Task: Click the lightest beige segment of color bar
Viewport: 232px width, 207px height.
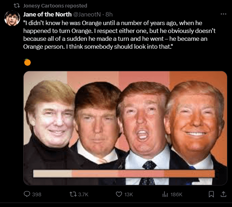Action: pos(53,174)
